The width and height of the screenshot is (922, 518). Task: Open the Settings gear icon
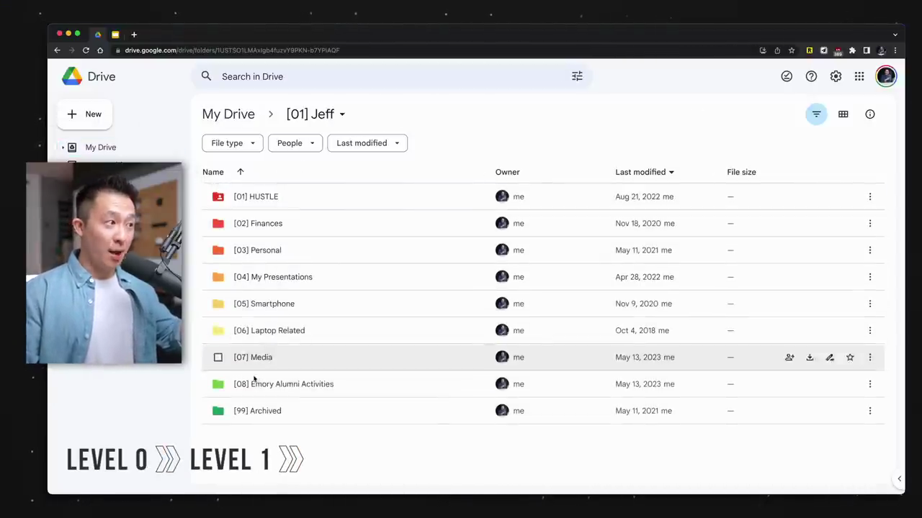pyautogui.click(x=836, y=76)
